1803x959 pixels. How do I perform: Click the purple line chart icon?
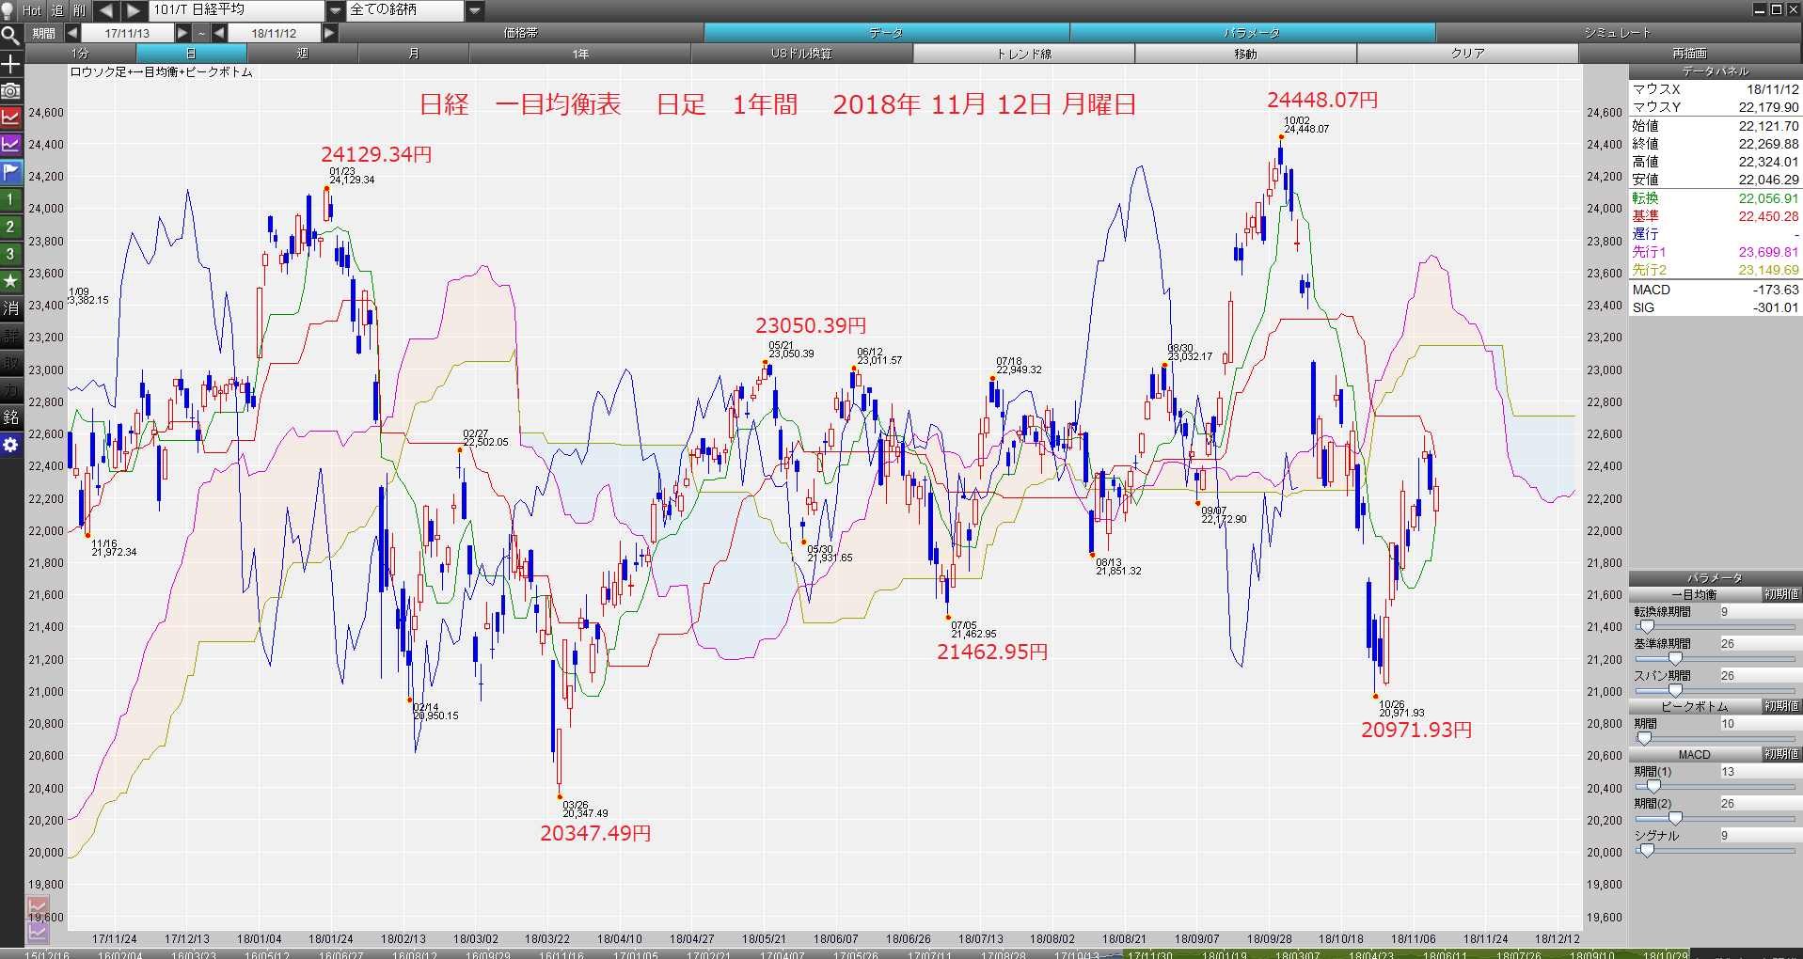click(x=10, y=145)
